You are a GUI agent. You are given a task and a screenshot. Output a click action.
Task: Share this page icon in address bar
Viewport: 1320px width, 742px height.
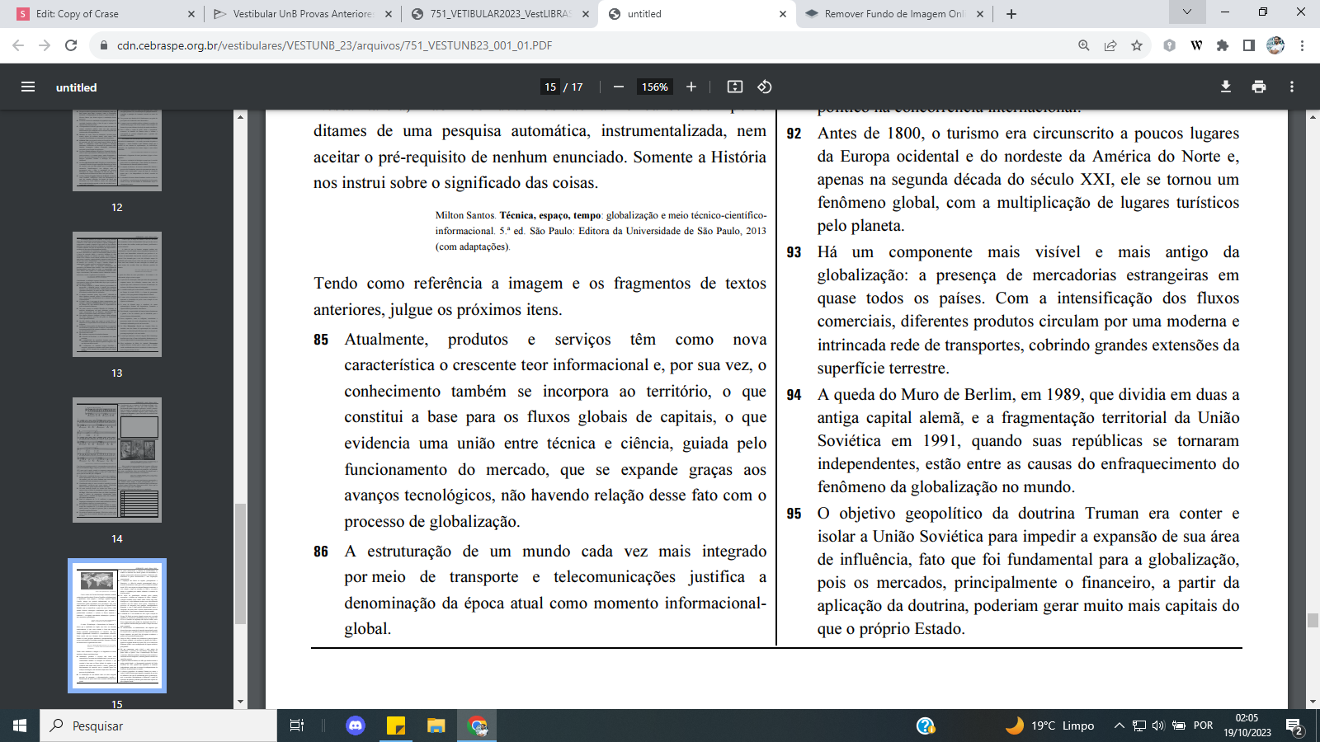click(1110, 45)
